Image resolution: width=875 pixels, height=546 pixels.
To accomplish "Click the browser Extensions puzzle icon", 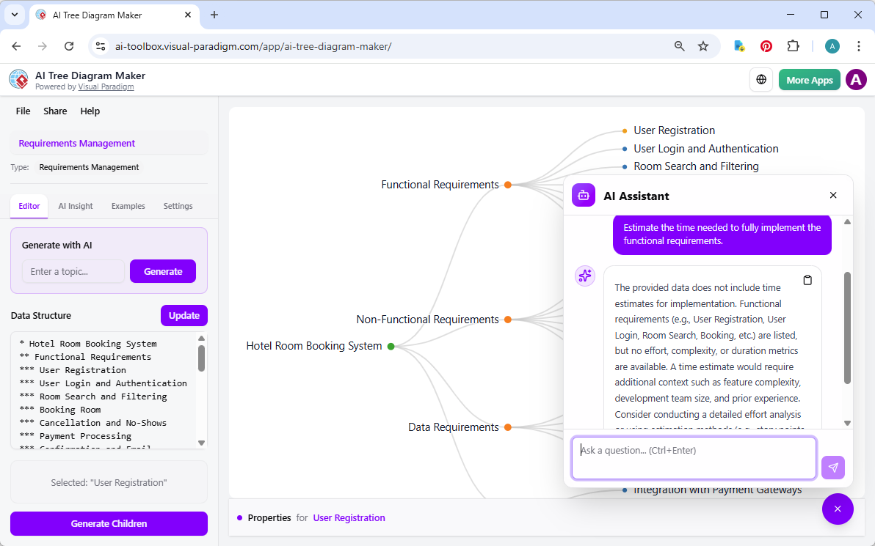I will pyautogui.click(x=793, y=45).
